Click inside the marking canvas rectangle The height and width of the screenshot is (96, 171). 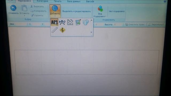coord(87,62)
